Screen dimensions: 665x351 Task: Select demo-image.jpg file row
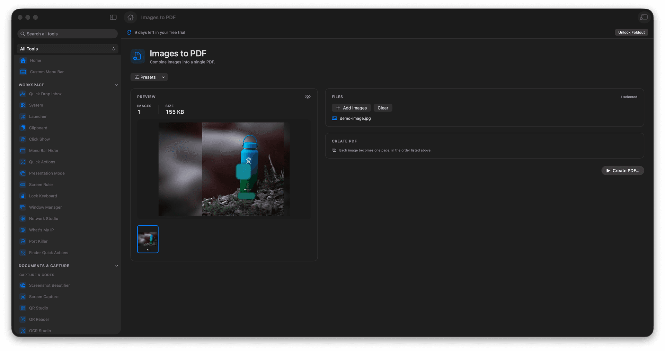click(484, 118)
